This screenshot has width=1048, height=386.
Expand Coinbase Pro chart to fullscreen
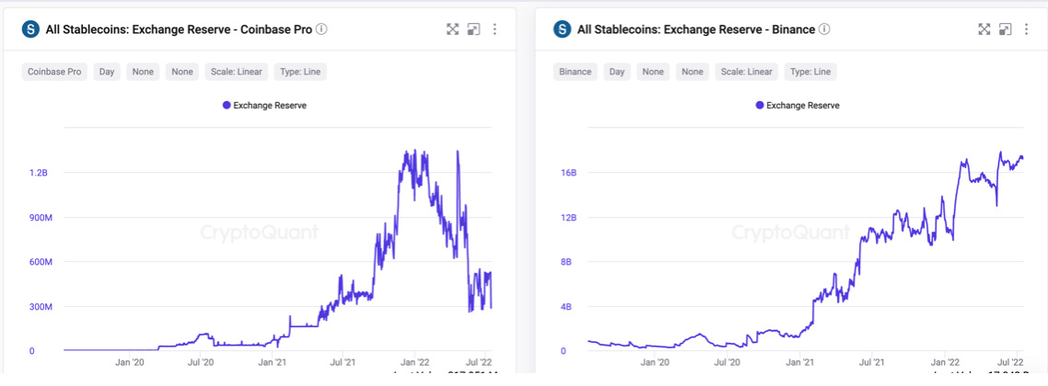[x=453, y=28]
